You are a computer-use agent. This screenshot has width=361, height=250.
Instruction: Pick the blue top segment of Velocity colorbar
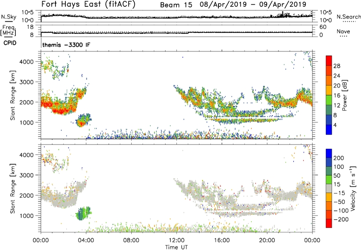329,153
